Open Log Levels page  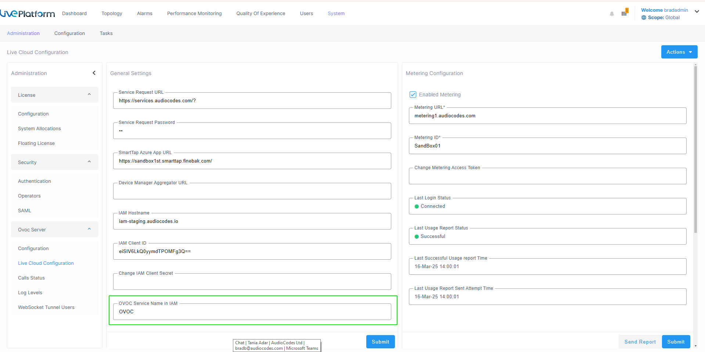pyautogui.click(x=30, y=292)
